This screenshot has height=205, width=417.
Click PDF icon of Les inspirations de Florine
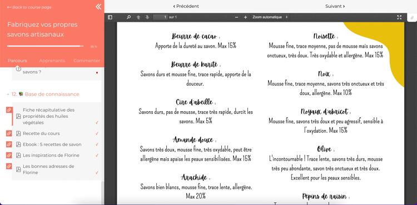pos(18,156)
